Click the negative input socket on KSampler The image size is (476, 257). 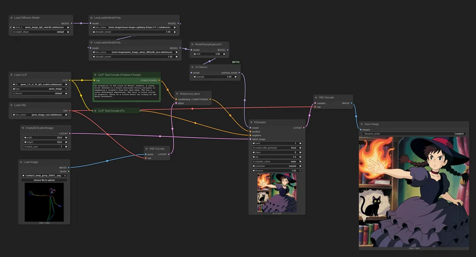tap(250, 136)
